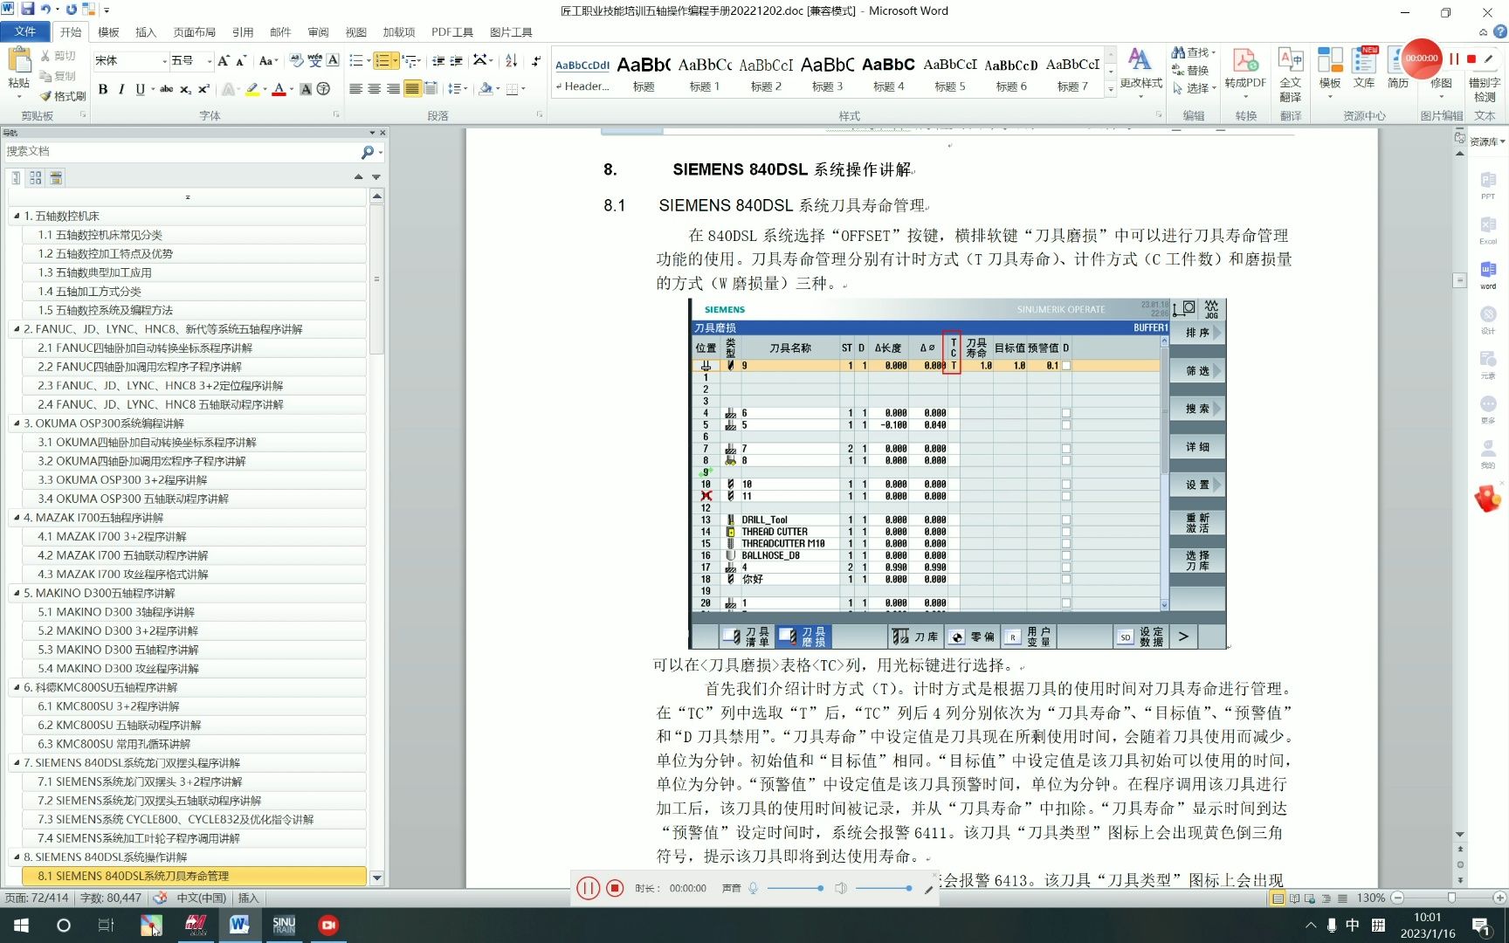The width and height of the screenshot is (1509, 943).
Task: Click the navigation pane search magnifier
Action: coord(368,152)
